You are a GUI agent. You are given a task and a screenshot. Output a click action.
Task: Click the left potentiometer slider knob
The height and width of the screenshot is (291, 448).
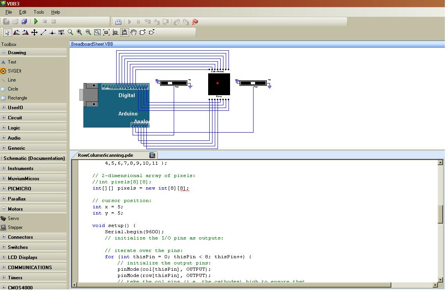[171, 83]
